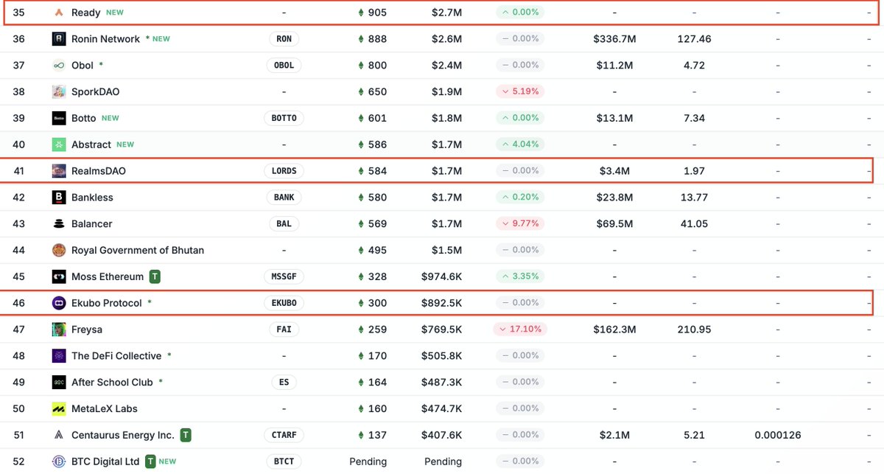This screenshot has height=474, width=884.
Task: Click the Moss Ethereum logo icon
Action: tap(59, 276)
